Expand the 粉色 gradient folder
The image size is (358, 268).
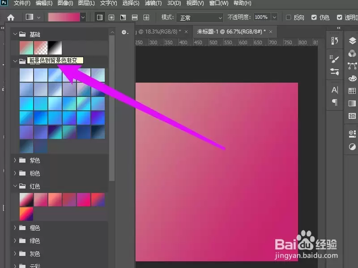(x=15, y=173)
